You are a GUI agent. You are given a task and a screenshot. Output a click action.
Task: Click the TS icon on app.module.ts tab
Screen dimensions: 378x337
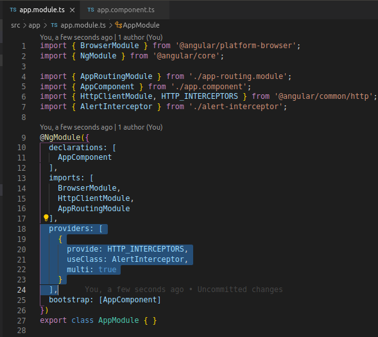[13, 10]
